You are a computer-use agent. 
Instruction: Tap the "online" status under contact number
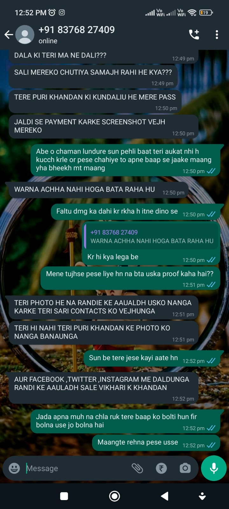coord(48,41)
